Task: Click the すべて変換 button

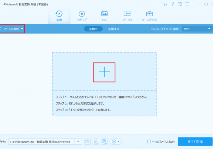Action: point(195,141)
